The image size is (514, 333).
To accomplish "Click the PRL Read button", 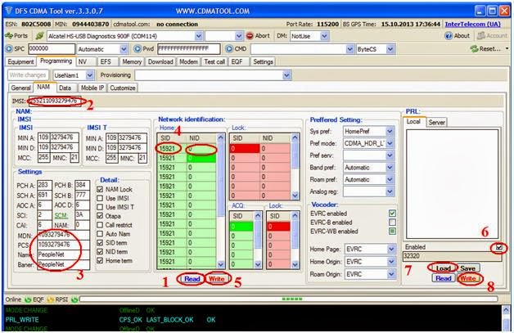I will coord(443,278).
